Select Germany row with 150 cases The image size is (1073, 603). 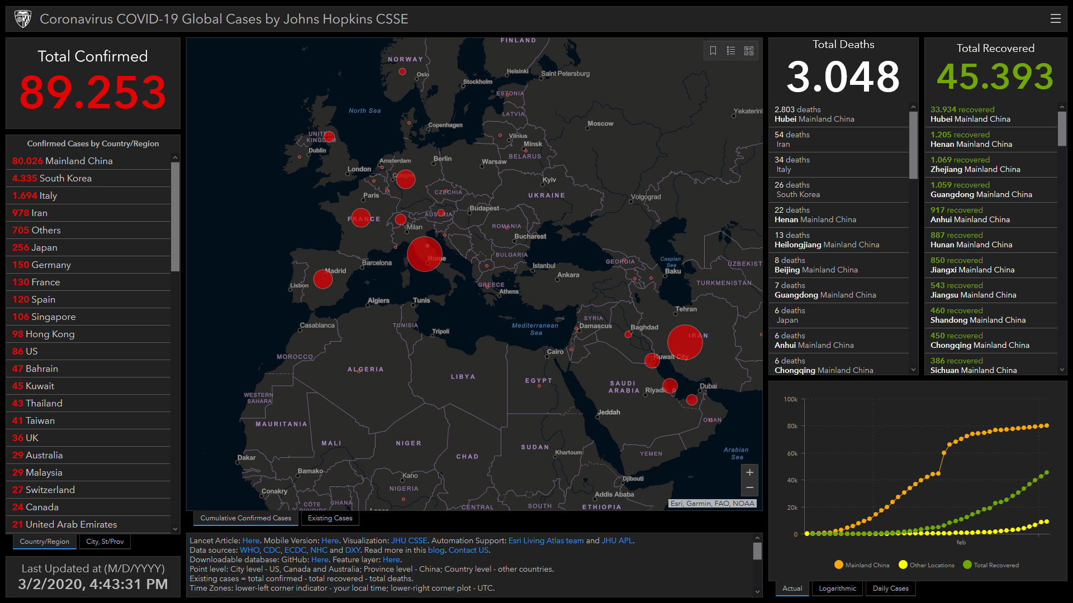pos(88,265)
